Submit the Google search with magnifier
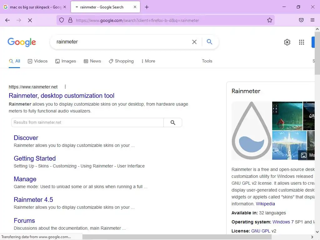The height and width of the screenshot is (240, 320). pos(209,42)
